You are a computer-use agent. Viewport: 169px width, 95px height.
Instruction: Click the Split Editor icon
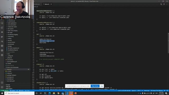164,4
